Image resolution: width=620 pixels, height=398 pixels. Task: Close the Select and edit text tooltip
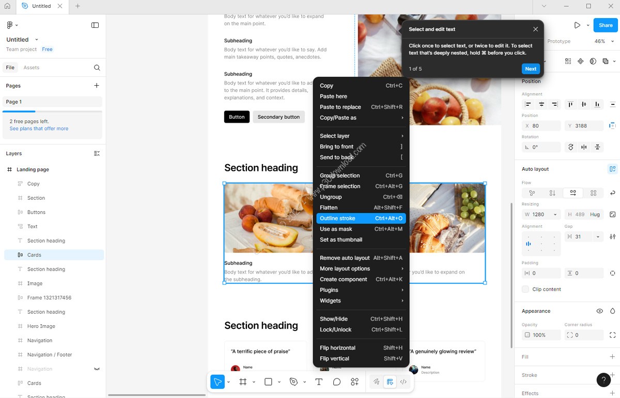[535, 29]
